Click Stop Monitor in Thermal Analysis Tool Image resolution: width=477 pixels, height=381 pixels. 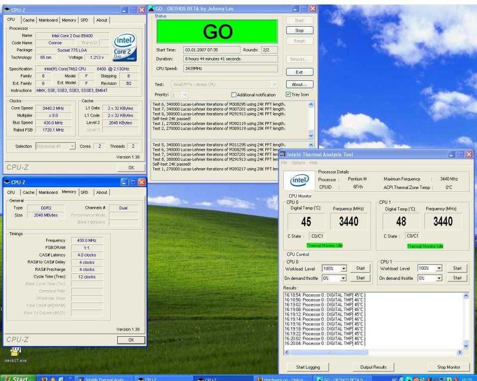[x=448, y=367]
